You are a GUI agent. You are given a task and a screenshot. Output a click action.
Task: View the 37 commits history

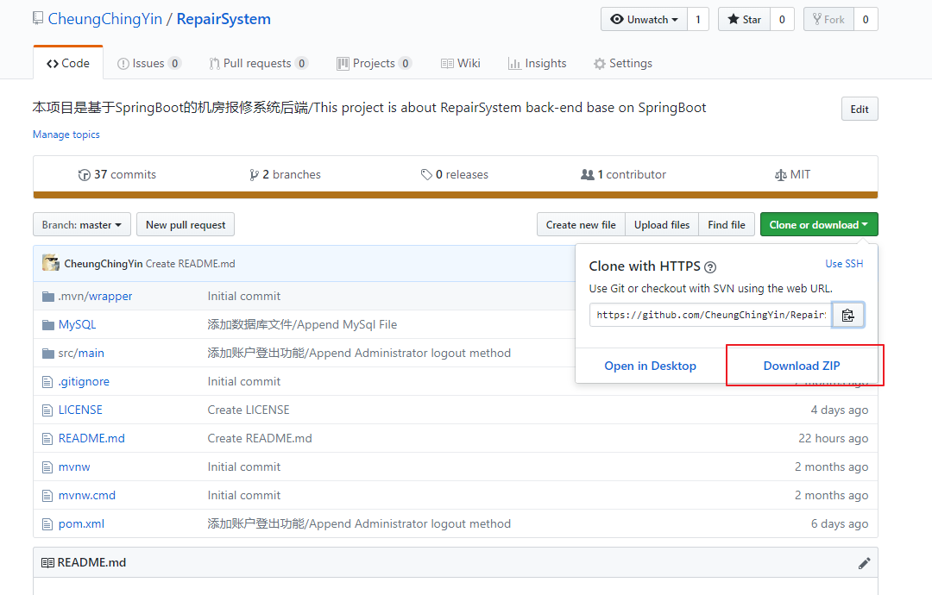click(x=117, y=174)
